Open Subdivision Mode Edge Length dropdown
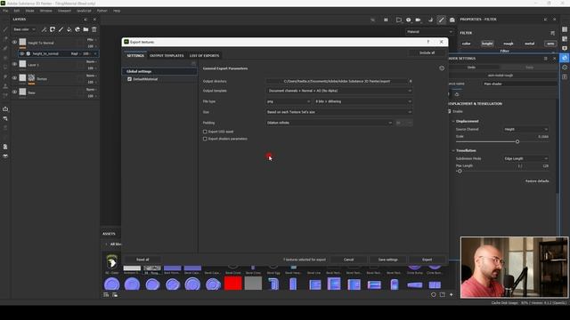This screenshot has width=570, height=320. (526, 158)
